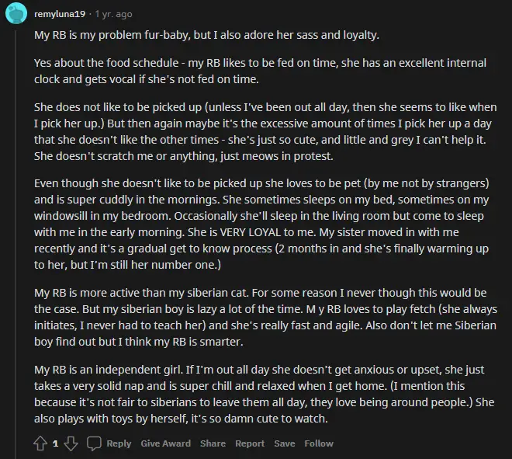Screen dimensions: 512x459
Task: Click the "independent girl" final paragraph
Action: (265, 394)
